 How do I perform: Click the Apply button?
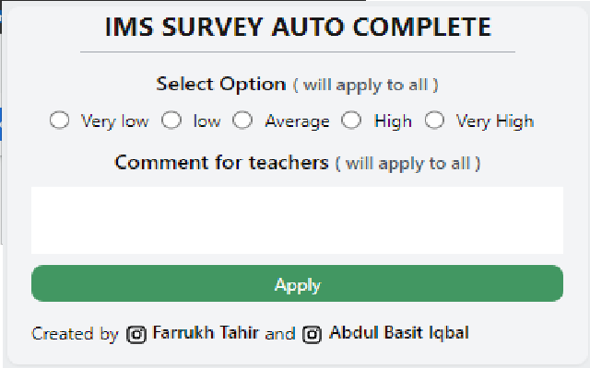(297, 284)
